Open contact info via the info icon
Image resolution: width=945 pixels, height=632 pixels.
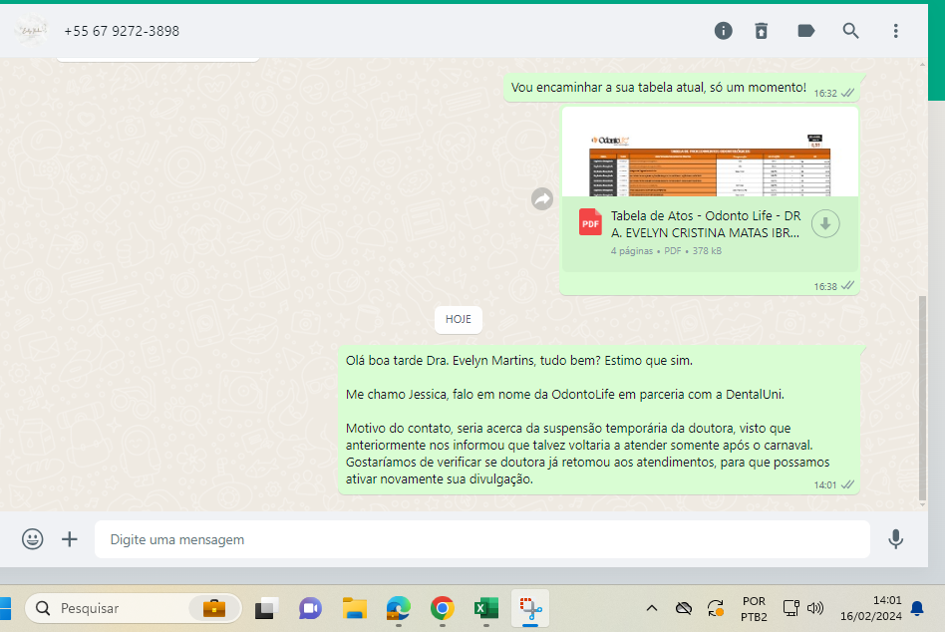point(724,31)
